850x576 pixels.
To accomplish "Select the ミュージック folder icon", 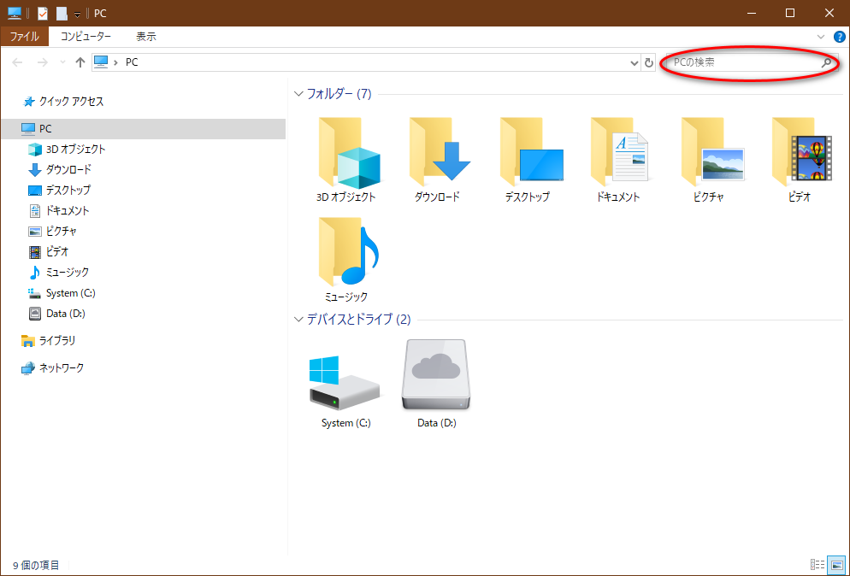I will point(346,253).
